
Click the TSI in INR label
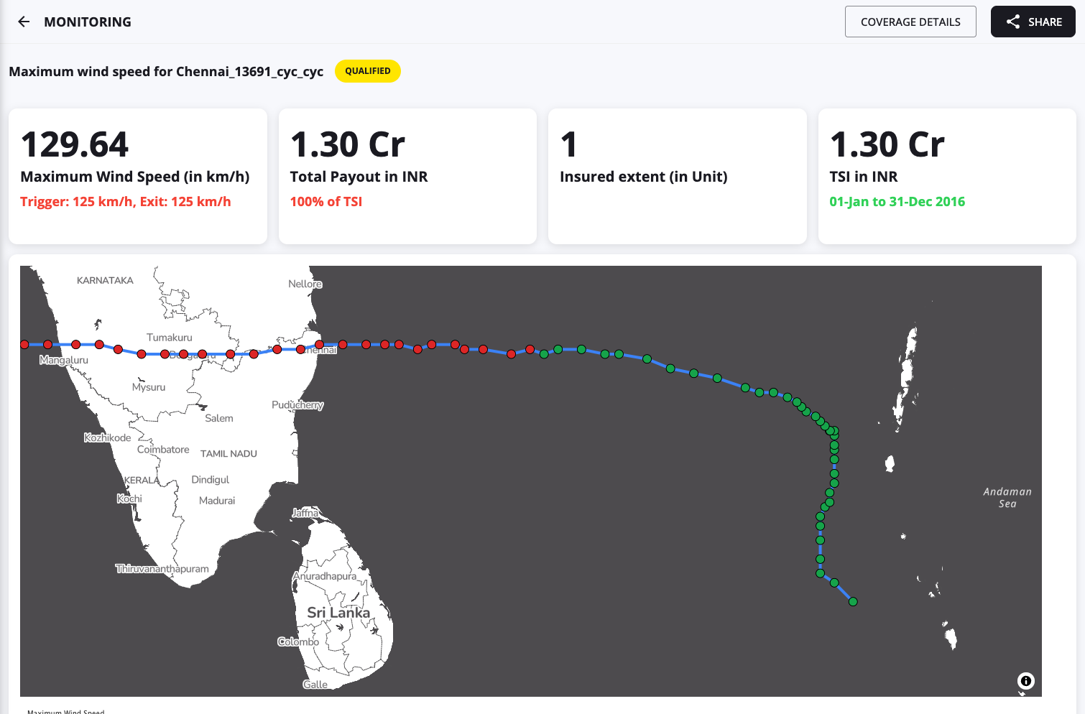click(x=864, y=177)
